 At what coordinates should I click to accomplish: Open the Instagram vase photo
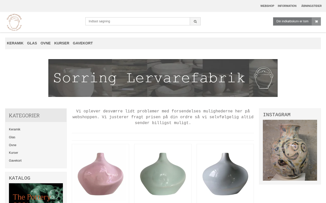[x=290, y=150]
